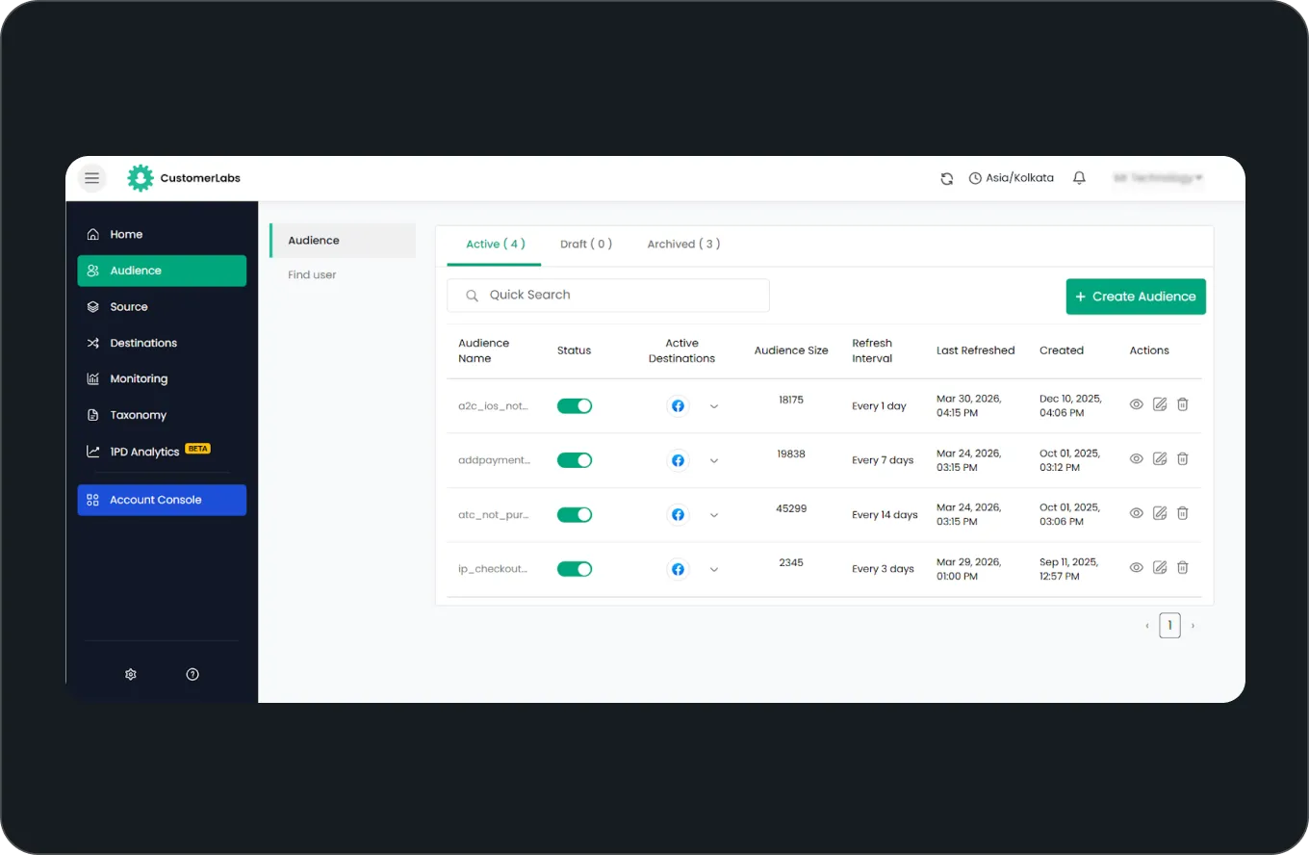The width and height of the screenshot is (1309, 855).
Task: View the ip_checkout audience via eye icon
Action: pyautogui.click(x=1137, y=567)
